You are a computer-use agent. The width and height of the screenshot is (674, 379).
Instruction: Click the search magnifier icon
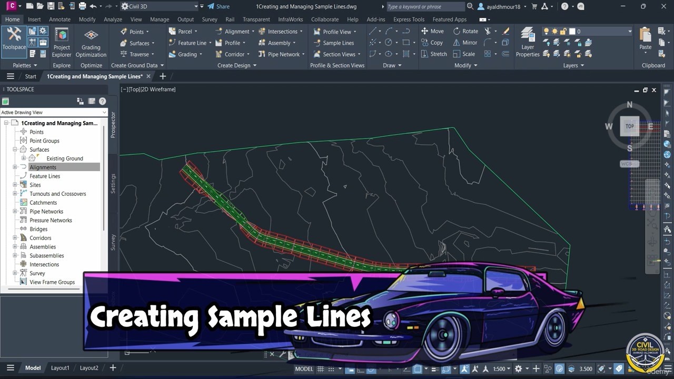click(x=470, y=6)
